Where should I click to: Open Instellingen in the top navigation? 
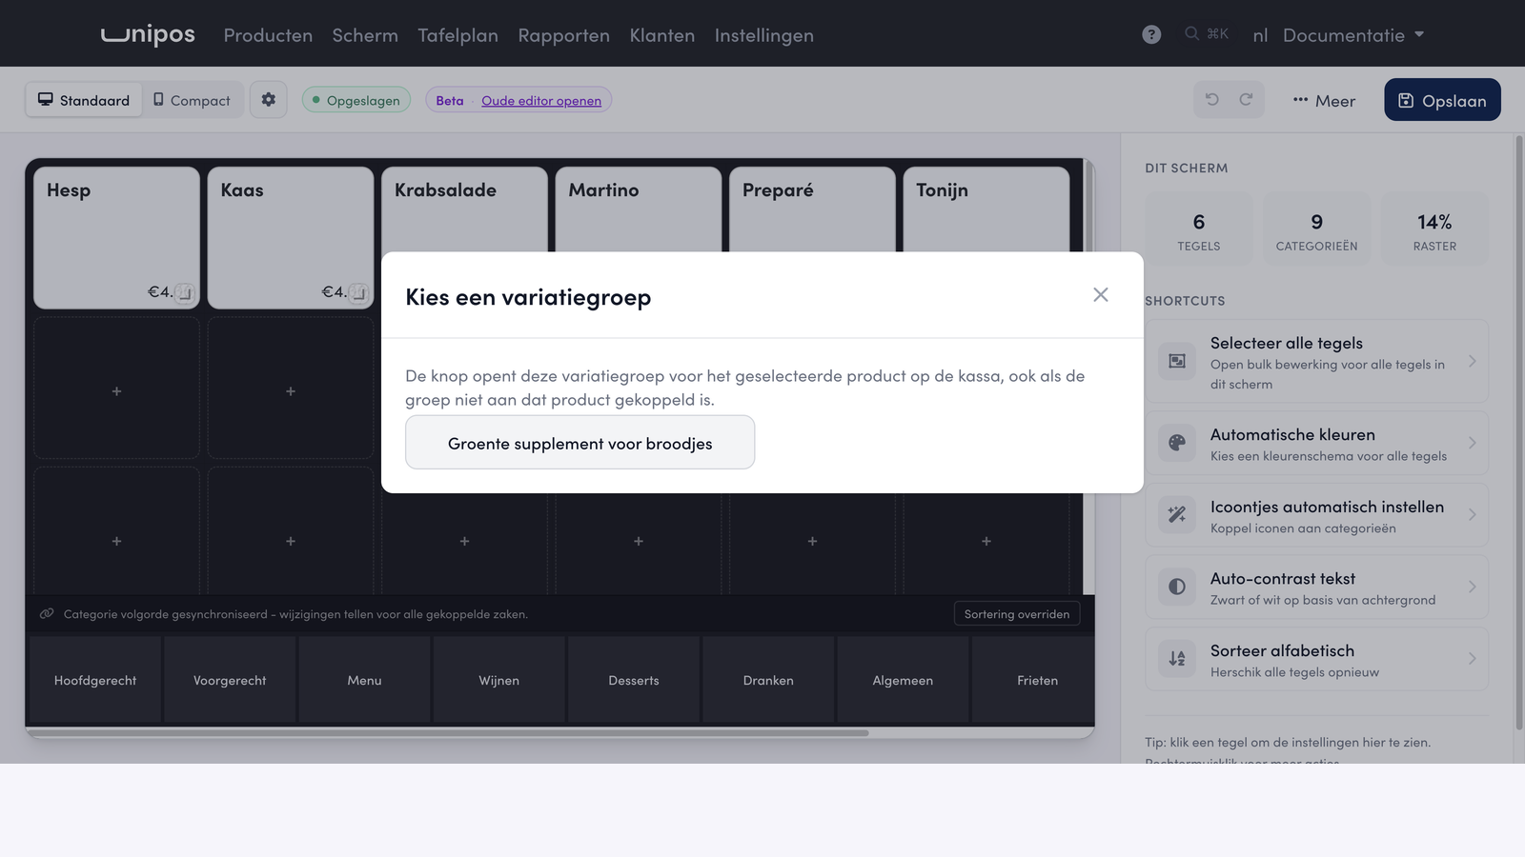click(763, 35)
